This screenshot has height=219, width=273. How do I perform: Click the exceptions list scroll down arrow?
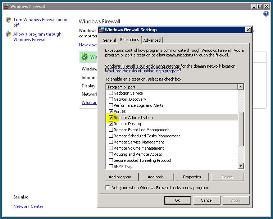pos(241,166)
